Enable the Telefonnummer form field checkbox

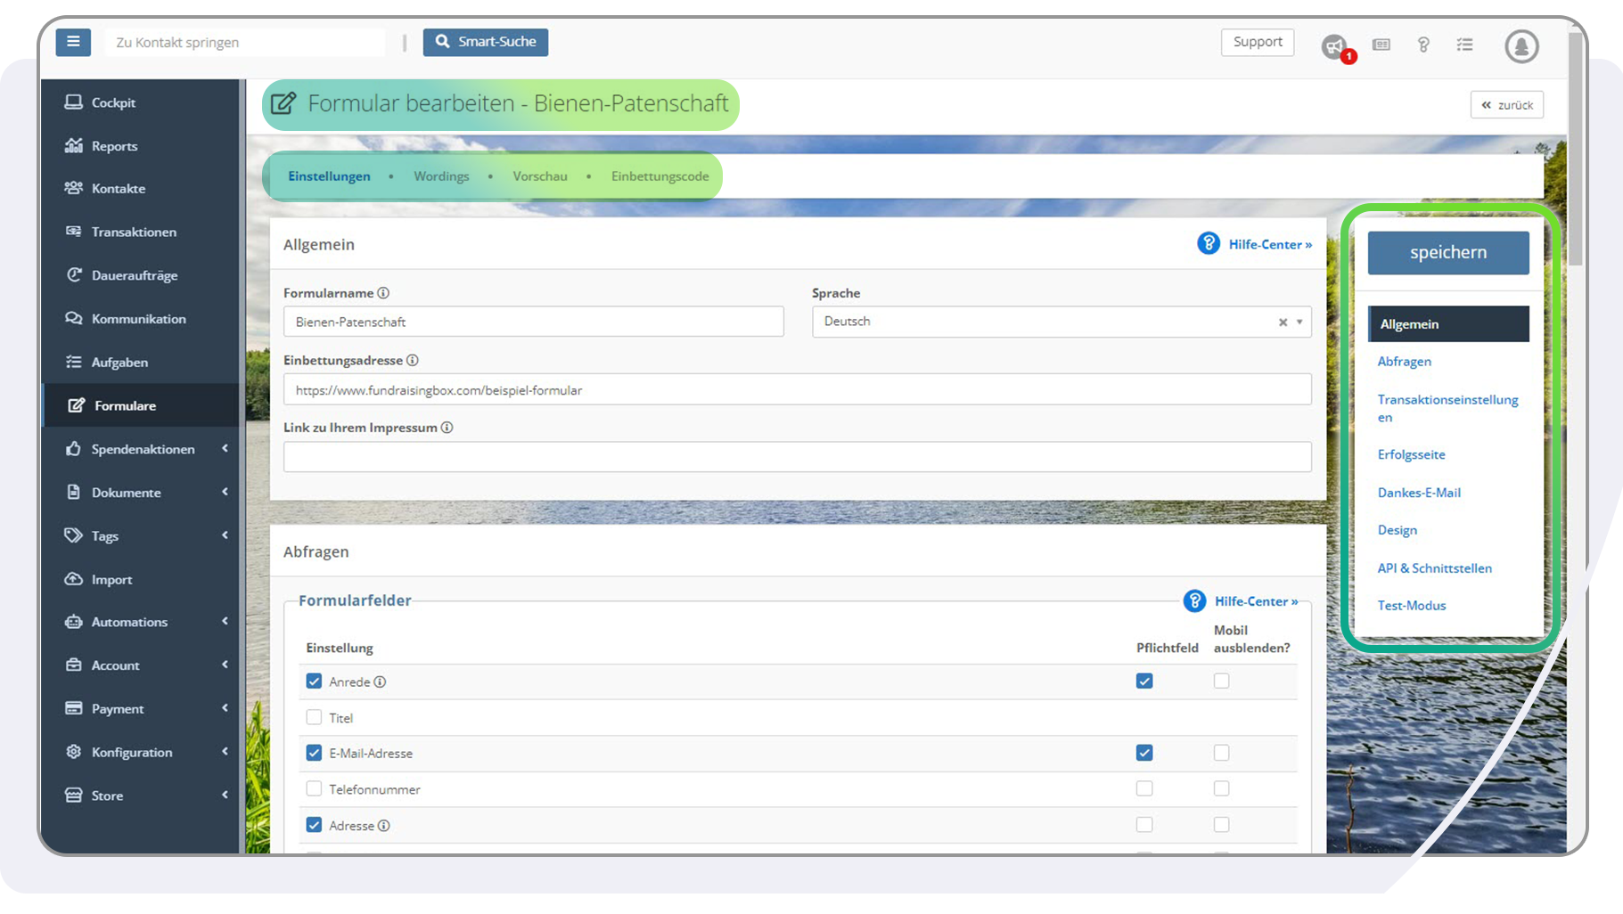(x=314, y=789)
